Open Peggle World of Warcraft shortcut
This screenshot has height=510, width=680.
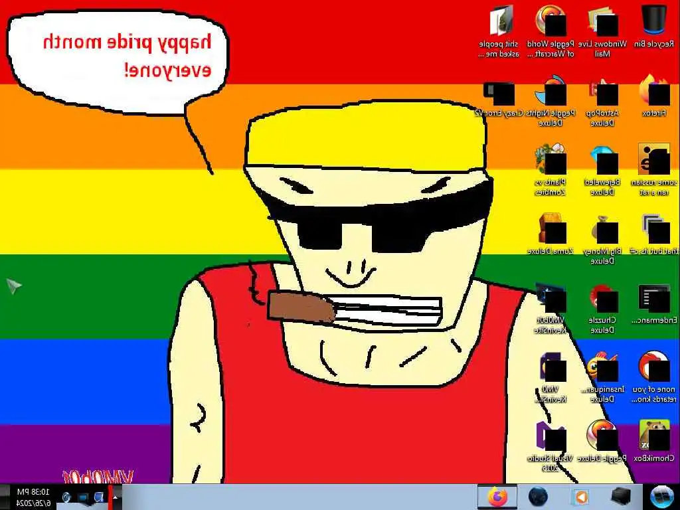551,31
